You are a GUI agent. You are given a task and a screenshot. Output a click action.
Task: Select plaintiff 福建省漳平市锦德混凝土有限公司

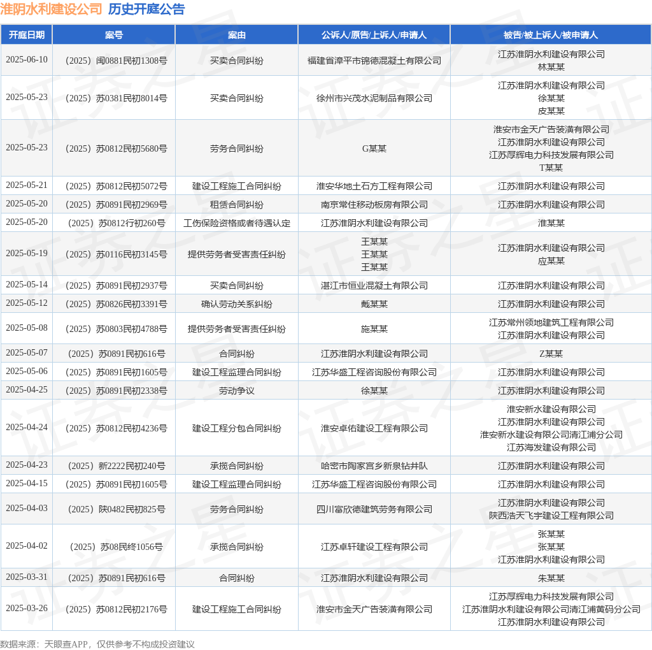[x=374, y=61]
